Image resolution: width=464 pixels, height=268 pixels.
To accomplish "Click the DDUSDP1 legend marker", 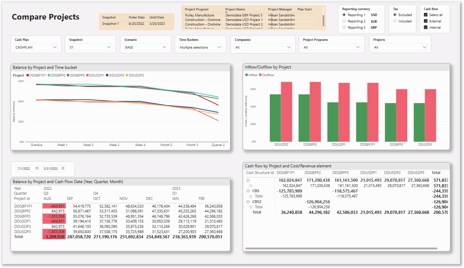I will (88, 75).
